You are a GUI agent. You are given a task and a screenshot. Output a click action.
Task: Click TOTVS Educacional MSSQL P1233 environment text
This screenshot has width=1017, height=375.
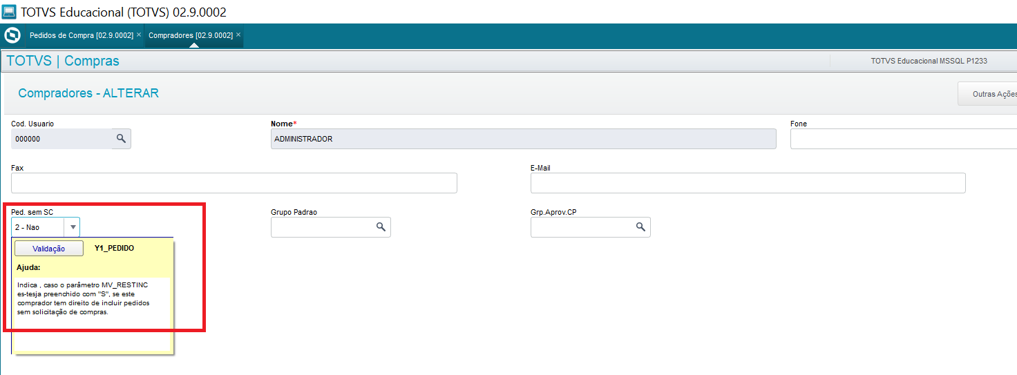coord(929,61)
